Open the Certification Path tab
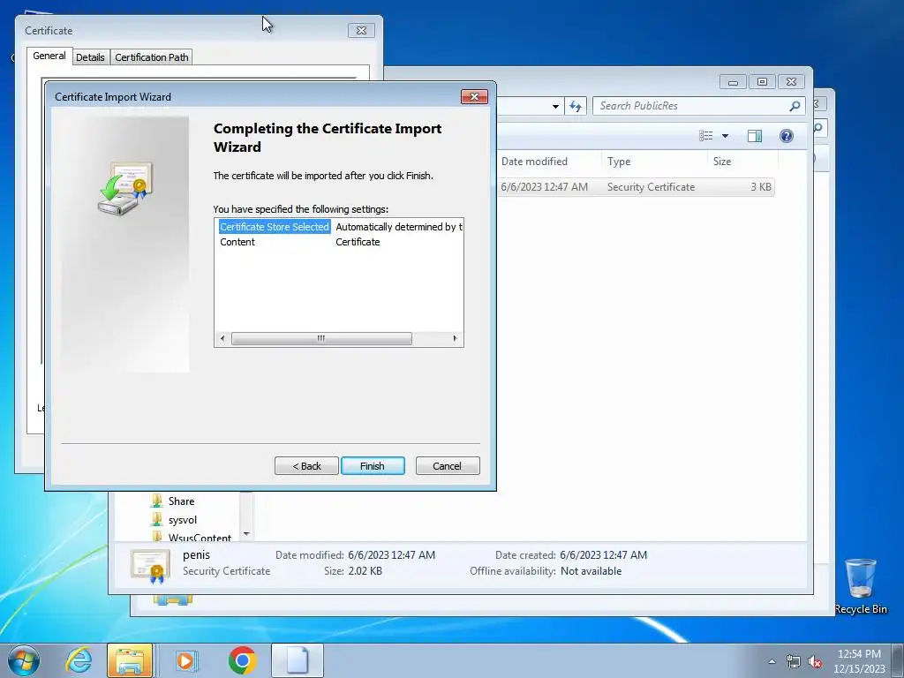 152,57
